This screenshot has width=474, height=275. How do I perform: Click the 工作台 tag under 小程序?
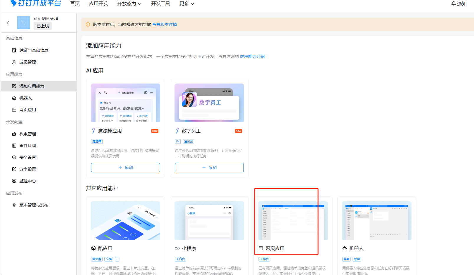click(180, 259)
